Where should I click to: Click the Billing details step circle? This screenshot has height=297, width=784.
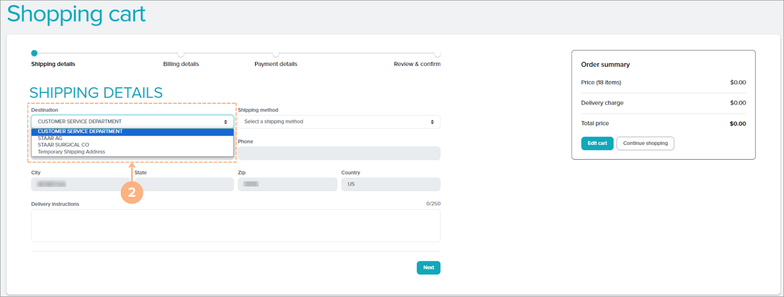coord(181,54)
